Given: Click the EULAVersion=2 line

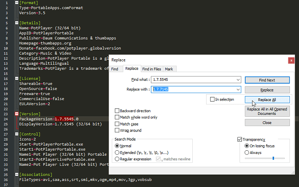Looking at the screenshot, I should point(34,104).
